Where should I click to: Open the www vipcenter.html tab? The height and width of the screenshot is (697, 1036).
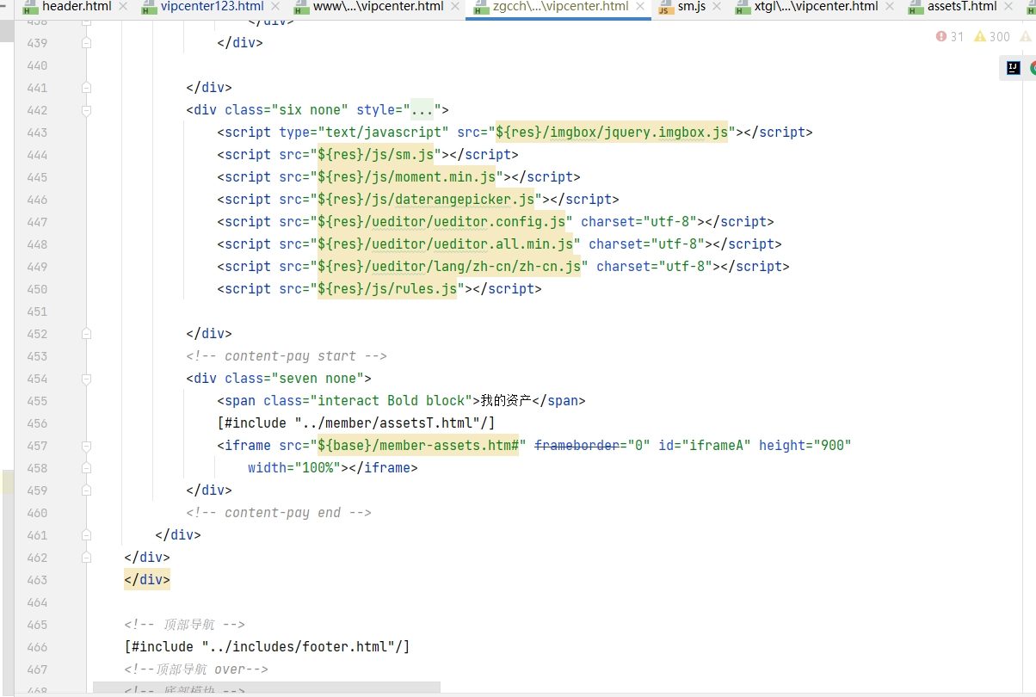tap(378, 7)
